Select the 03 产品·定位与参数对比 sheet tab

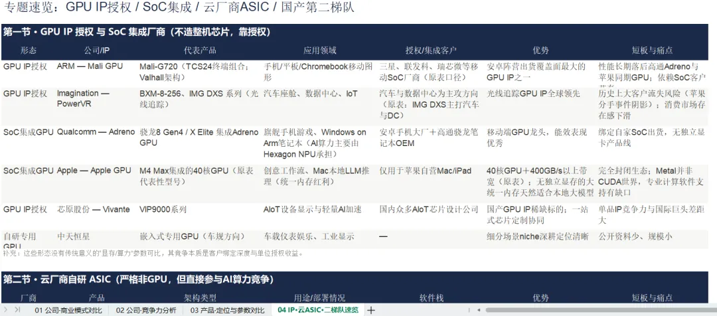[x=227, y=310]
